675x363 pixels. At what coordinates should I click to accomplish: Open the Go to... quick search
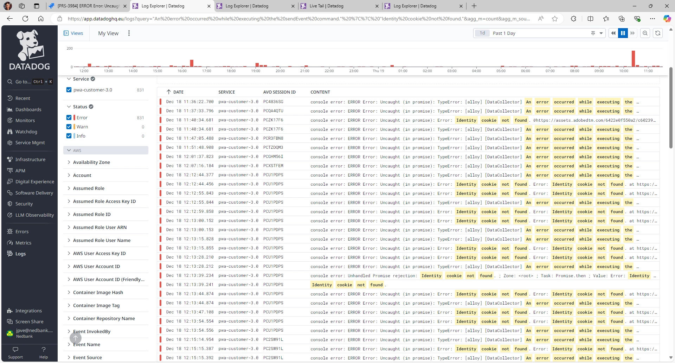click(x=30, y=82)
